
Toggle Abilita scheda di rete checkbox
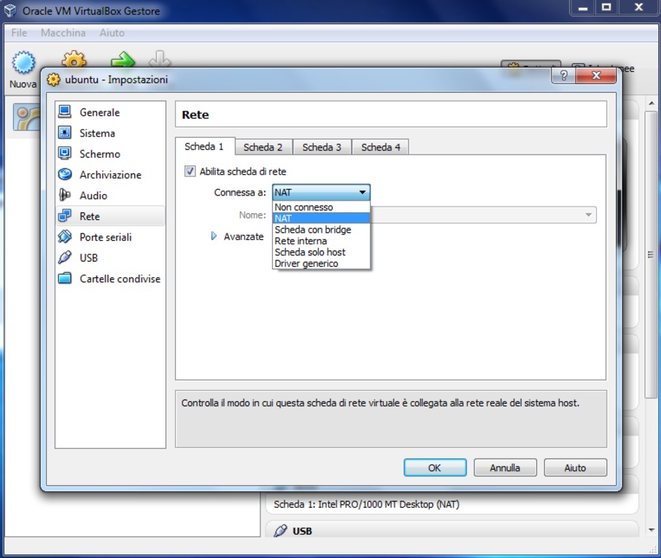[190, 171]
